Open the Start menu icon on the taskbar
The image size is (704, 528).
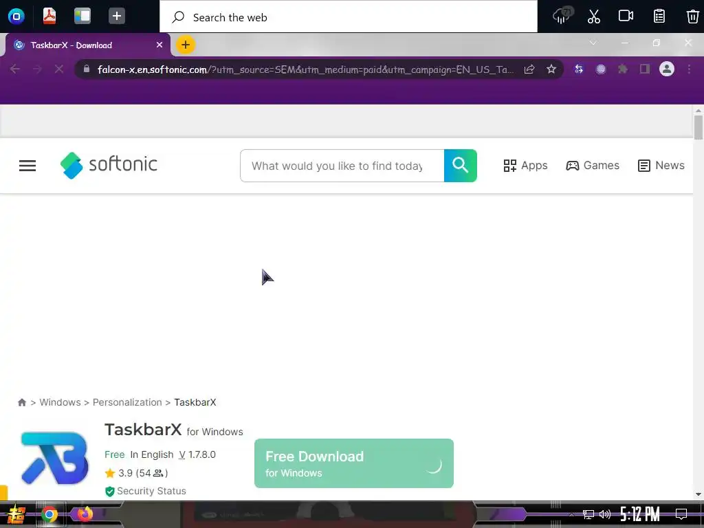16,514
